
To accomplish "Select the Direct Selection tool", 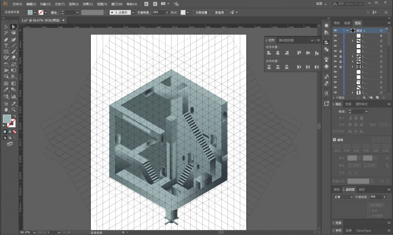I will (x=13, y=27).
